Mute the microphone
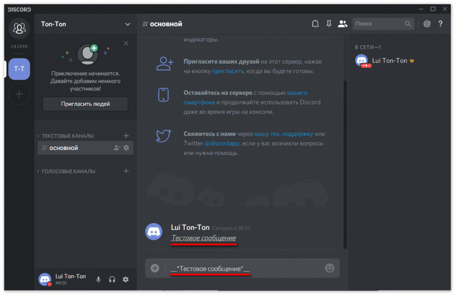The height and width of the screenshot is (295, 455). coord(98,279)
